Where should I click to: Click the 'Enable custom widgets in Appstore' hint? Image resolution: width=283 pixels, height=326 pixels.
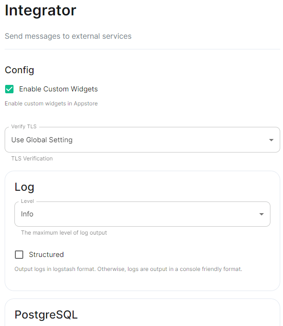51,104
